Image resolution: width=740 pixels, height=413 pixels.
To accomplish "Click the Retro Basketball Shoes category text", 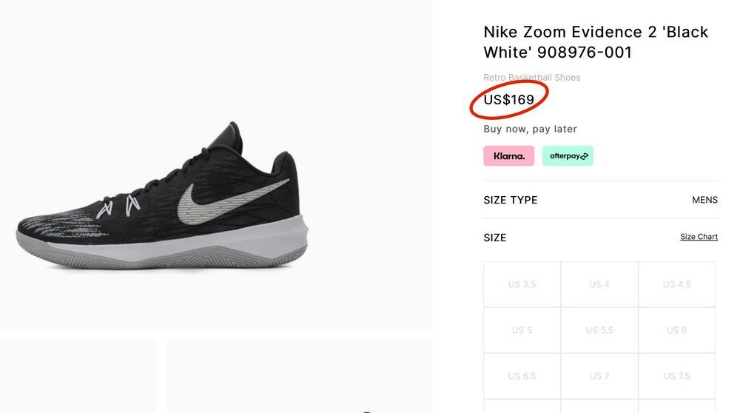I will click(x=531, y=78).
